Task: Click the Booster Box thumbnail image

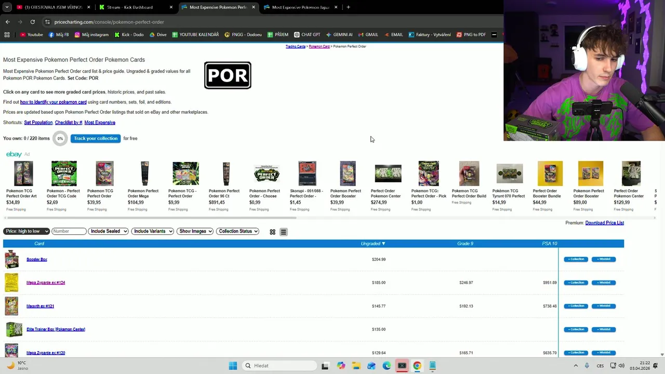Action: click(x=11, y=259)
